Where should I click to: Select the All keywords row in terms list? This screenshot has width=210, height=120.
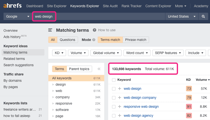76,78
